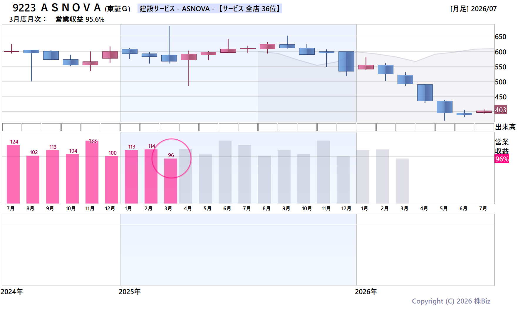Click the 650 price axis label

tap(500, 37)
